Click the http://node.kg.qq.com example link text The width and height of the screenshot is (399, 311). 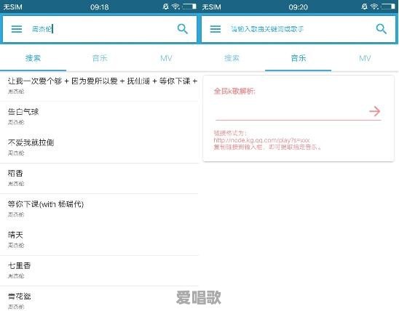(261, 140)
